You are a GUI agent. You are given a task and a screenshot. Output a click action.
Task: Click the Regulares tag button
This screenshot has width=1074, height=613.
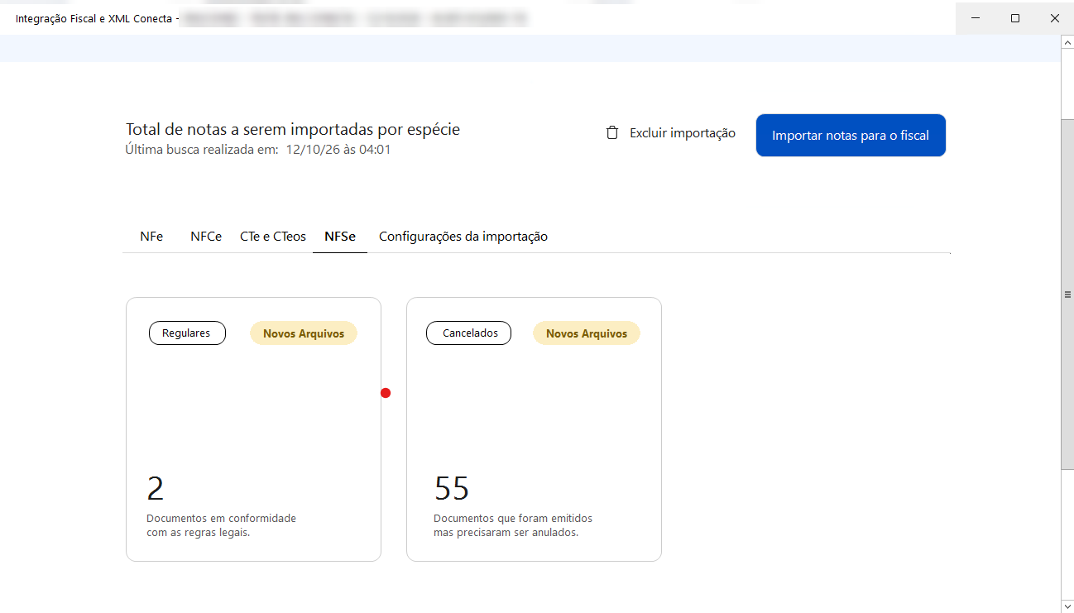pyautogui.click(x=187, y=333)
